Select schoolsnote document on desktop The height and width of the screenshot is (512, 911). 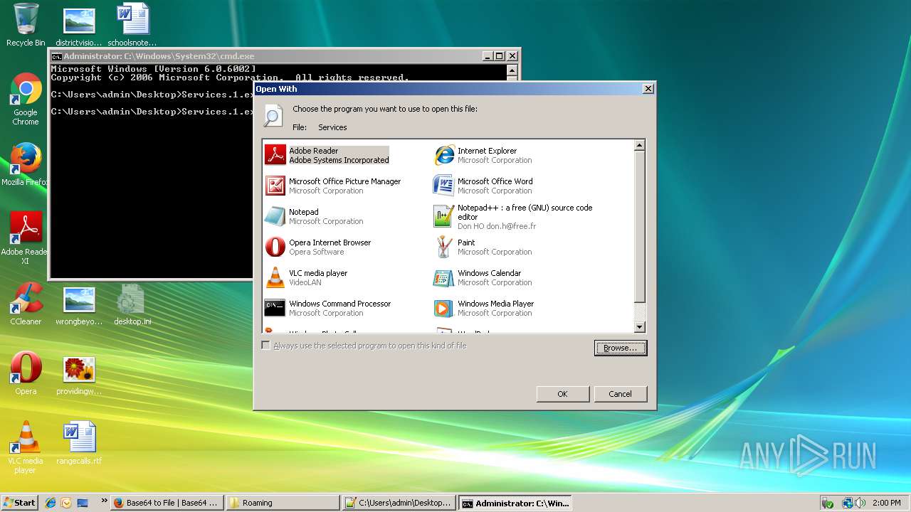point(132,25)
